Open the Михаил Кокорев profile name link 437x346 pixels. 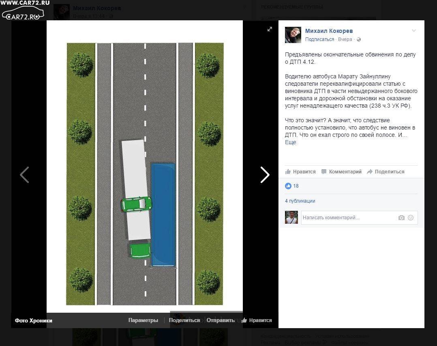click(329, 31)
